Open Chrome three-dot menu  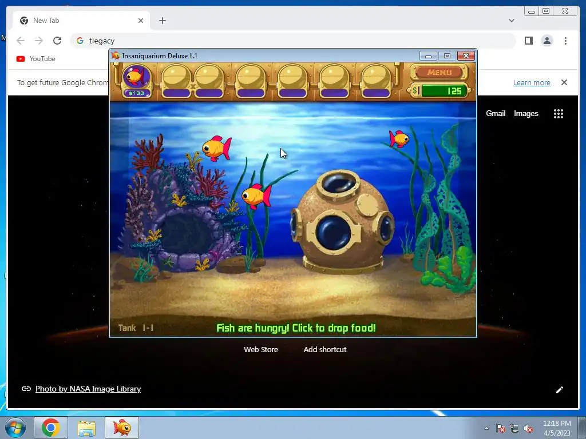pyautogui.click(x=565, y=41)
